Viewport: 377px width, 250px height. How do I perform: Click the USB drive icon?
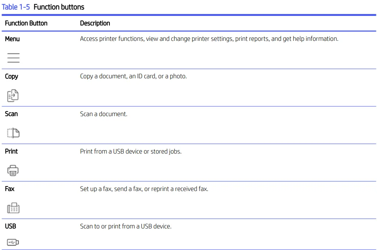point(13,242)
